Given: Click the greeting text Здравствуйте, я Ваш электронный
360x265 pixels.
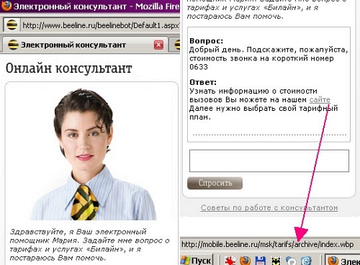Looking at the screenshot, I should tap(78, 232).
